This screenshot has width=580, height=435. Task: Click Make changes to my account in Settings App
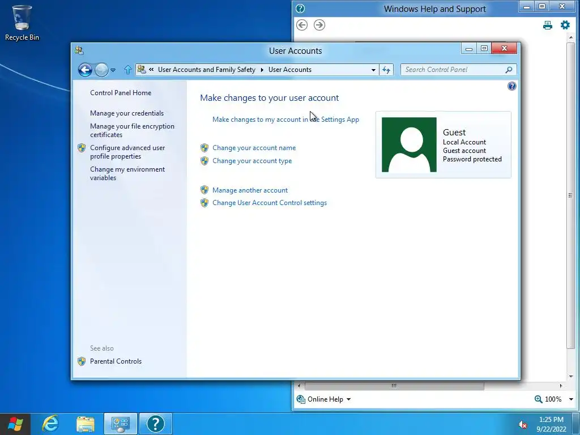click(x=285, y=120)
